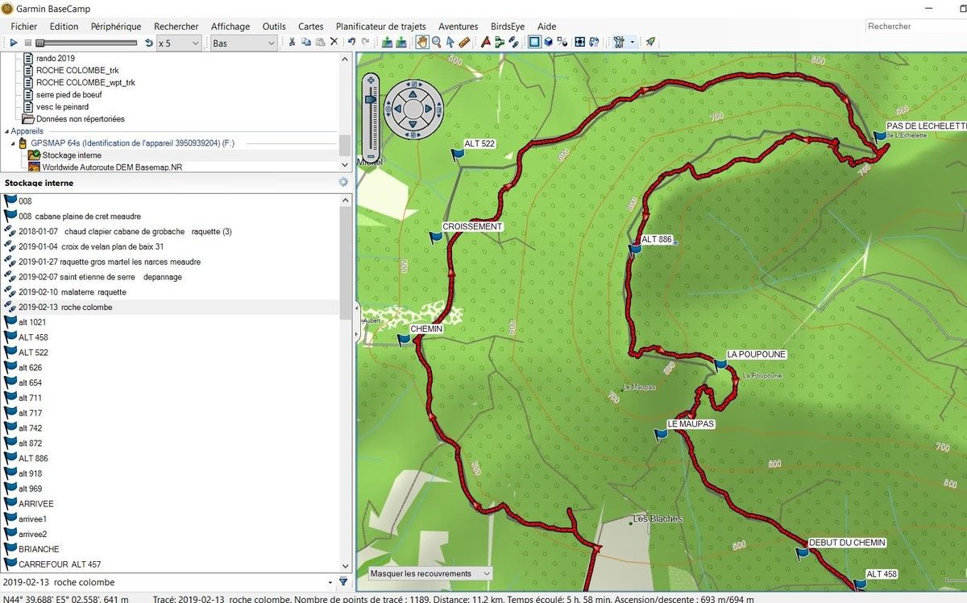Redo the last undone action
The width and height of the screenshot is (967, 603).
[366, 42]
